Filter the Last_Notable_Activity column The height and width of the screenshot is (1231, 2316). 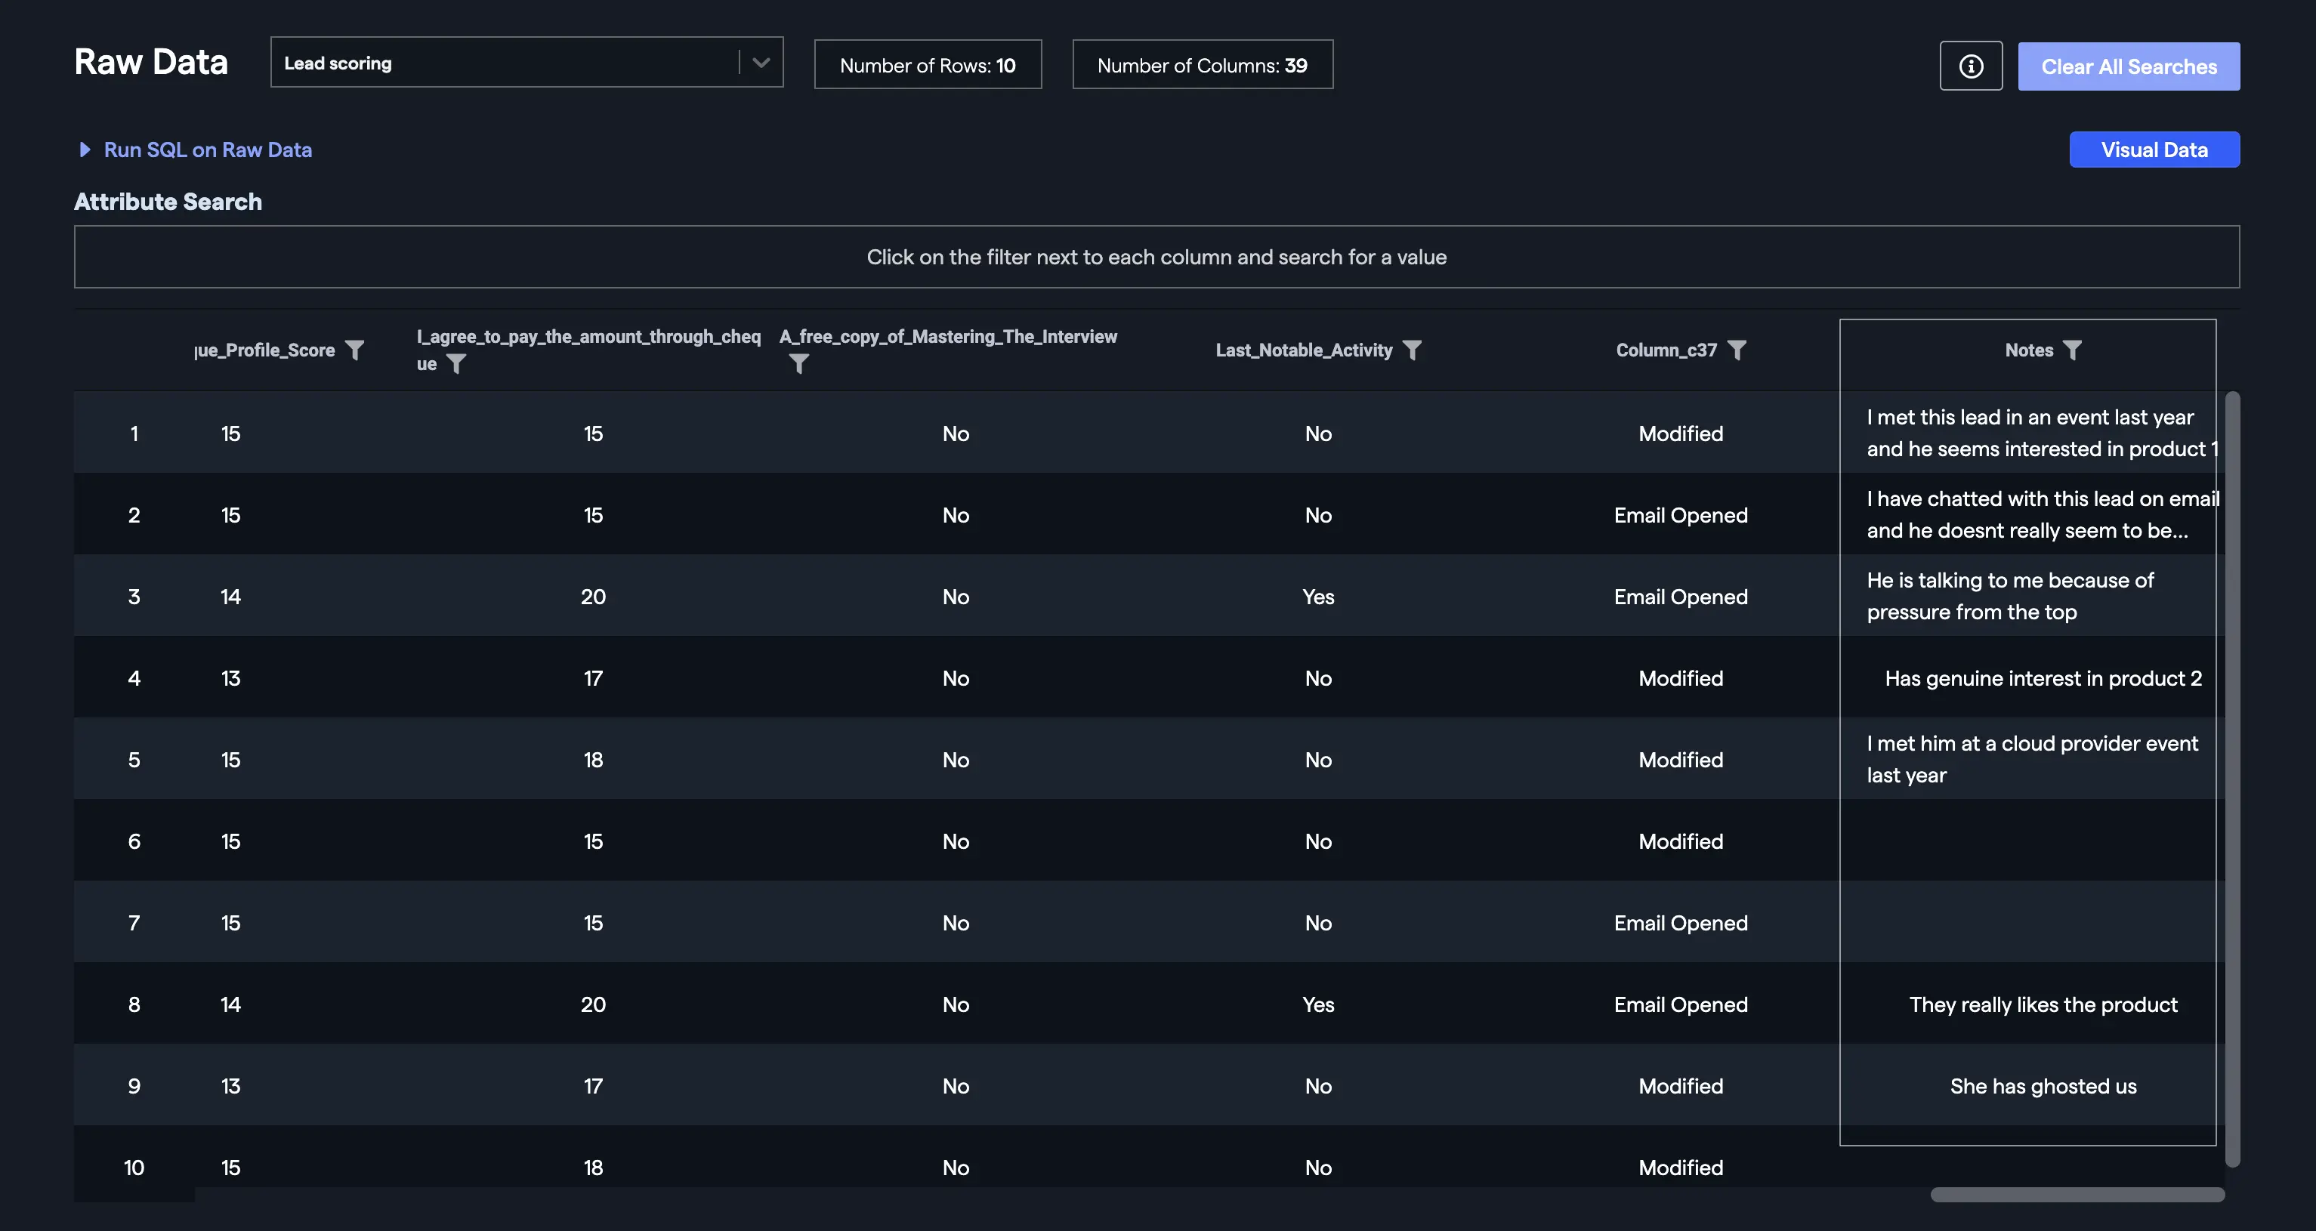1413,350
